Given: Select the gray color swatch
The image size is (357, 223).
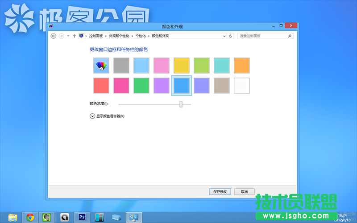Looking at the screenshot, I should click(121, 66).
